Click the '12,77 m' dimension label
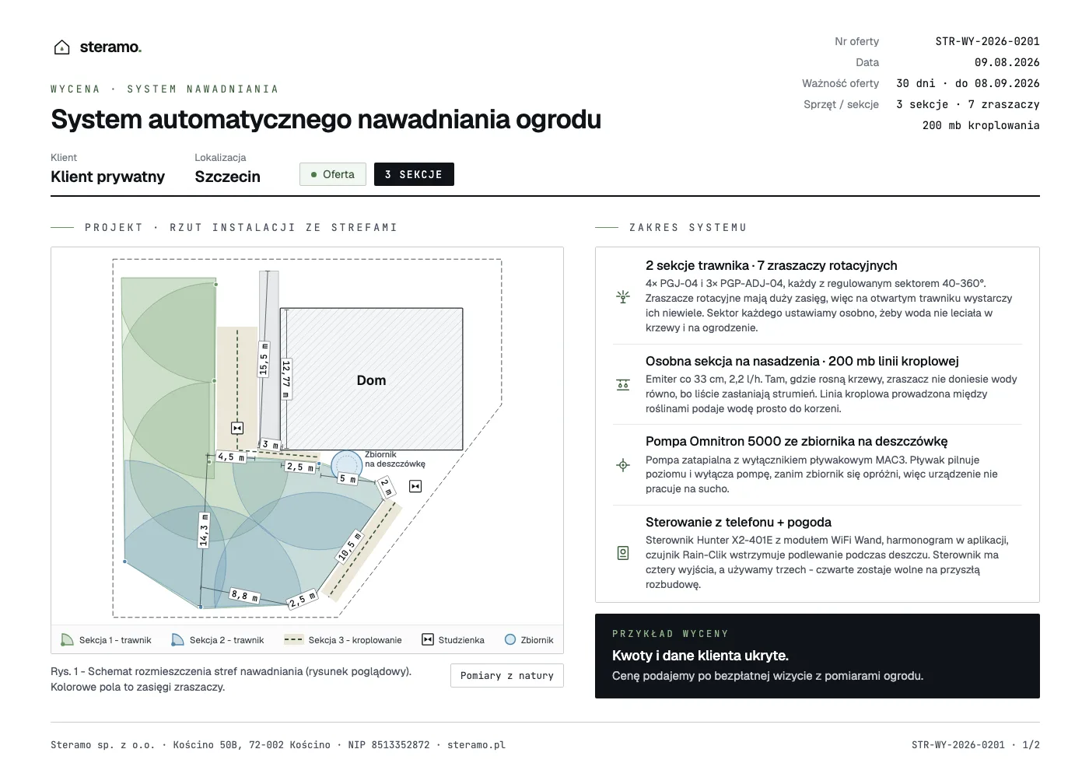 pyautogui.click(x=285, y=379)
